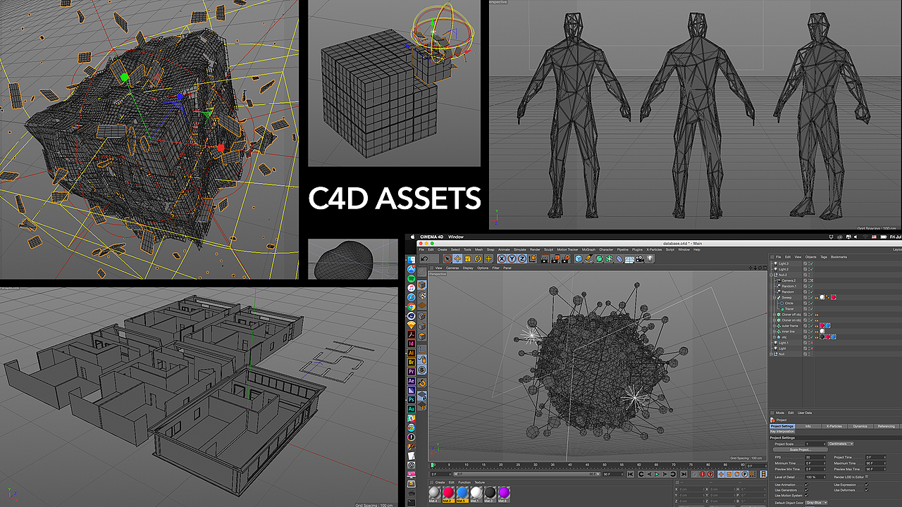Toggle Use Motion System checkbox
Screen dimensions: 902x507
[x=806, y=495]
